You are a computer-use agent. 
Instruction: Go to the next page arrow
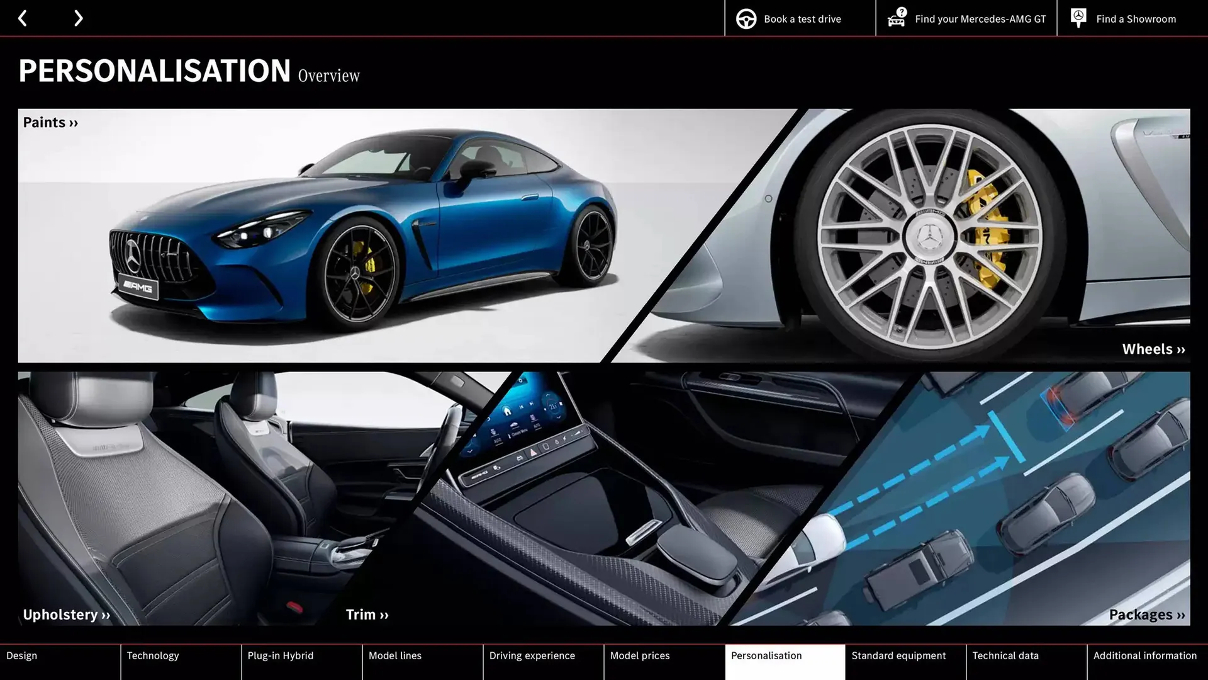pos(78,18)
